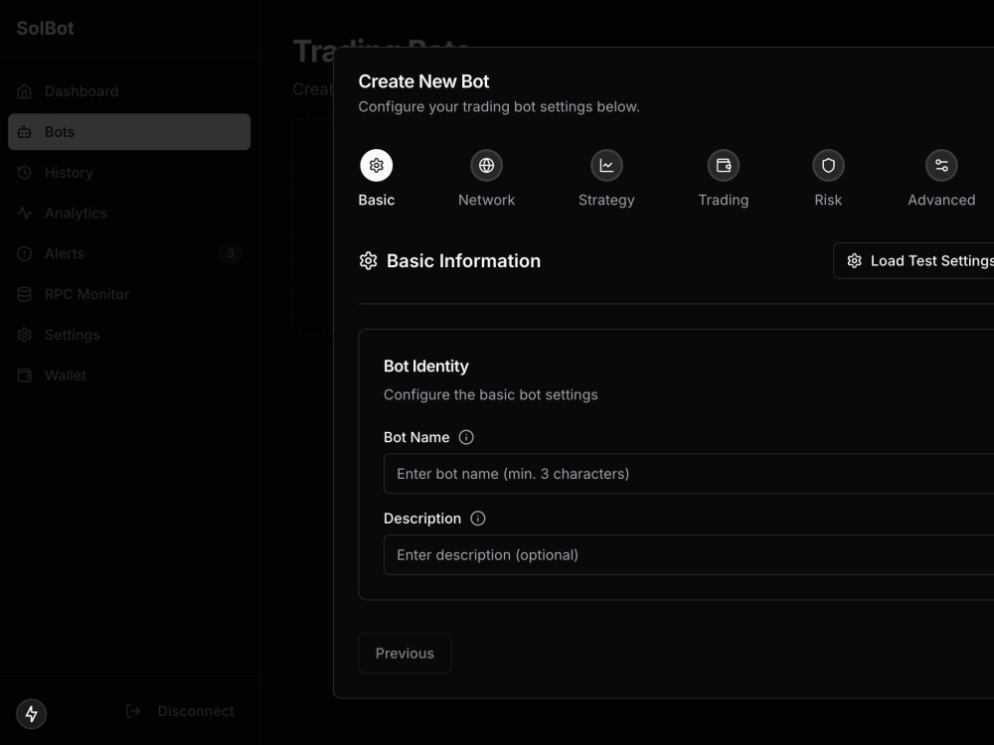This screenshot has width=994, height=745.
Task: Open History from the sidebar
Action: (x=128, y=172)
